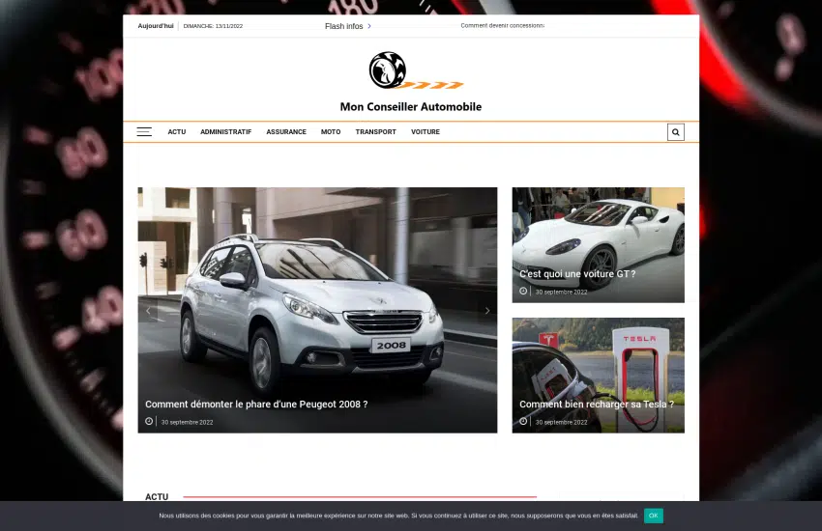The height and width of the screenshot is (531, 822).
Task: Open article 'Comment démonter le phare d'une Peugeot 2008'
Action: [256, 405]
